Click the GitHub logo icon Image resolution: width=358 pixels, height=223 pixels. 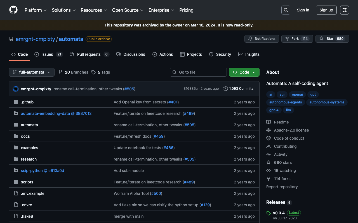[13, 10]
